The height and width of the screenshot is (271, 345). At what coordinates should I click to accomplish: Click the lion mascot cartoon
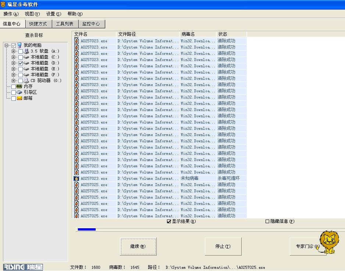(329, 242)
